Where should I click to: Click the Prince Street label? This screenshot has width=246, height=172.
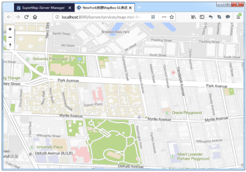tap(21, 98)
